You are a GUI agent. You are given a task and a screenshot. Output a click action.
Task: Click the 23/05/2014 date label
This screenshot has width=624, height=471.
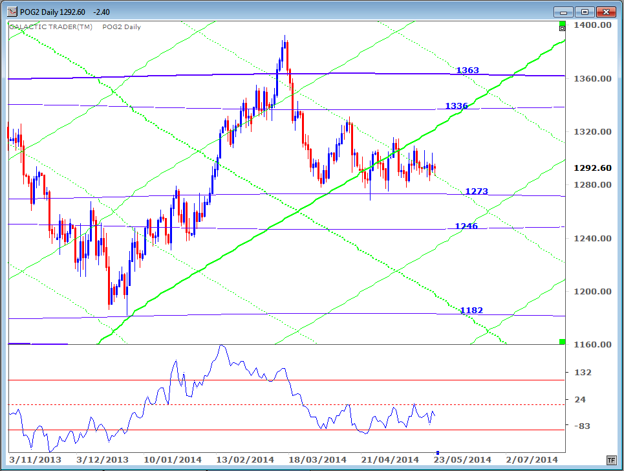click(x=462, y=460)
